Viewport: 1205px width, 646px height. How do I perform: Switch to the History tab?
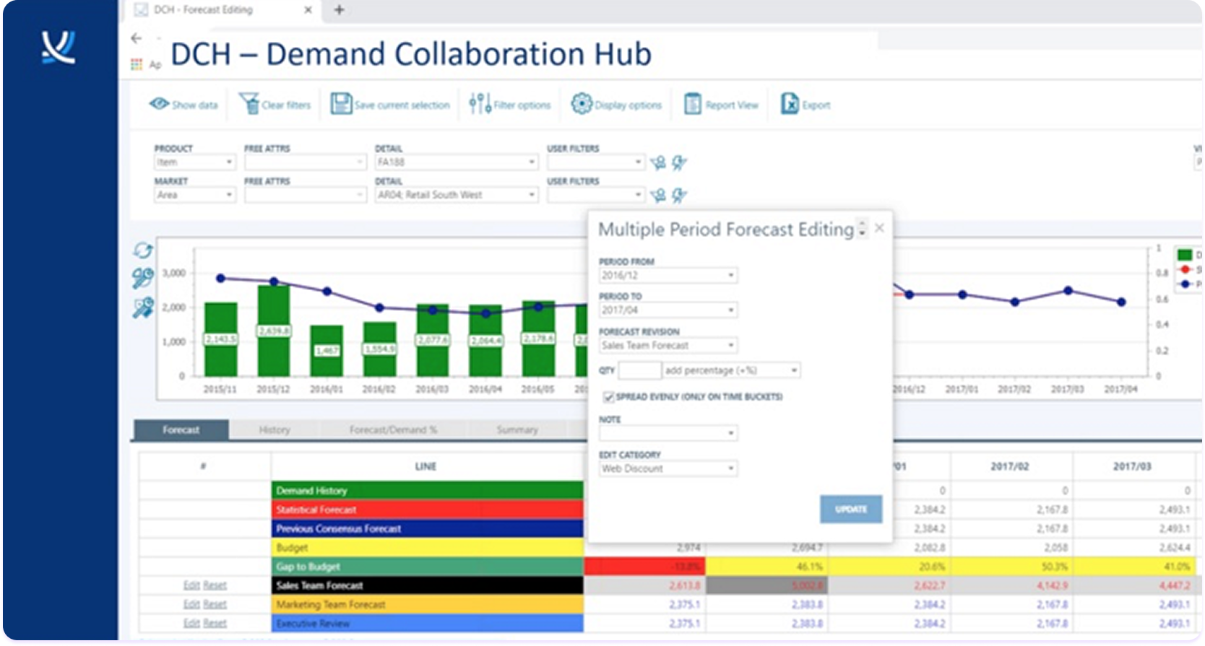[275, 429]
